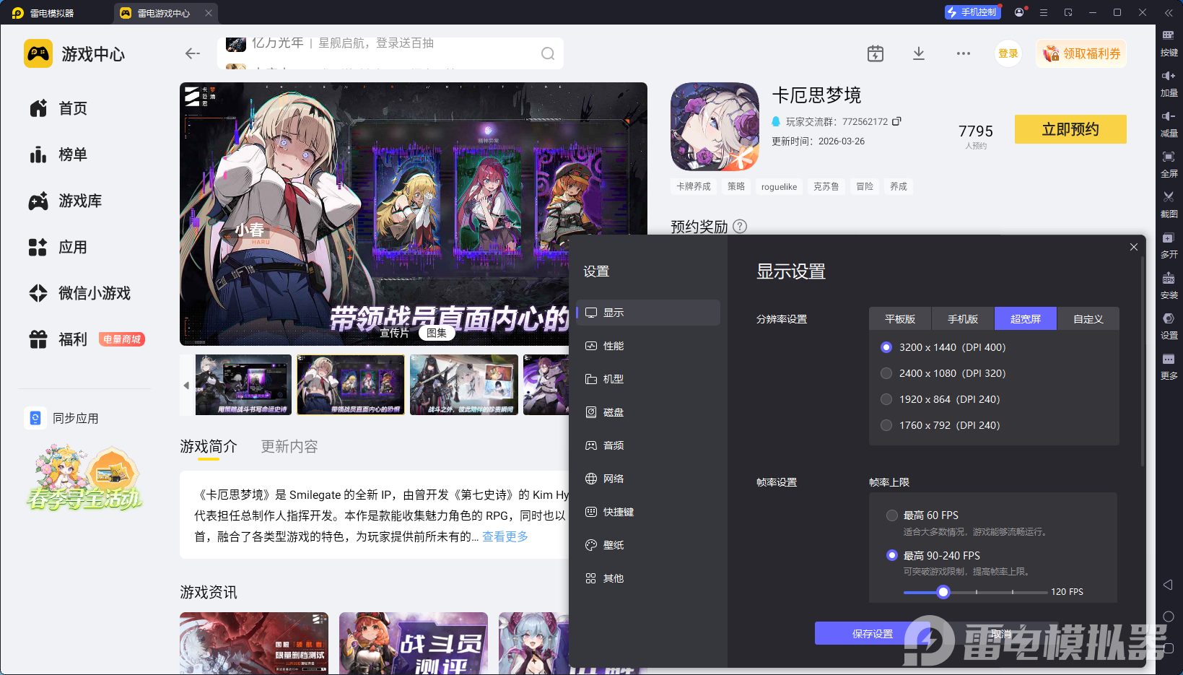
Task: Click the 保存设置 button
Action: click(873, 633)
